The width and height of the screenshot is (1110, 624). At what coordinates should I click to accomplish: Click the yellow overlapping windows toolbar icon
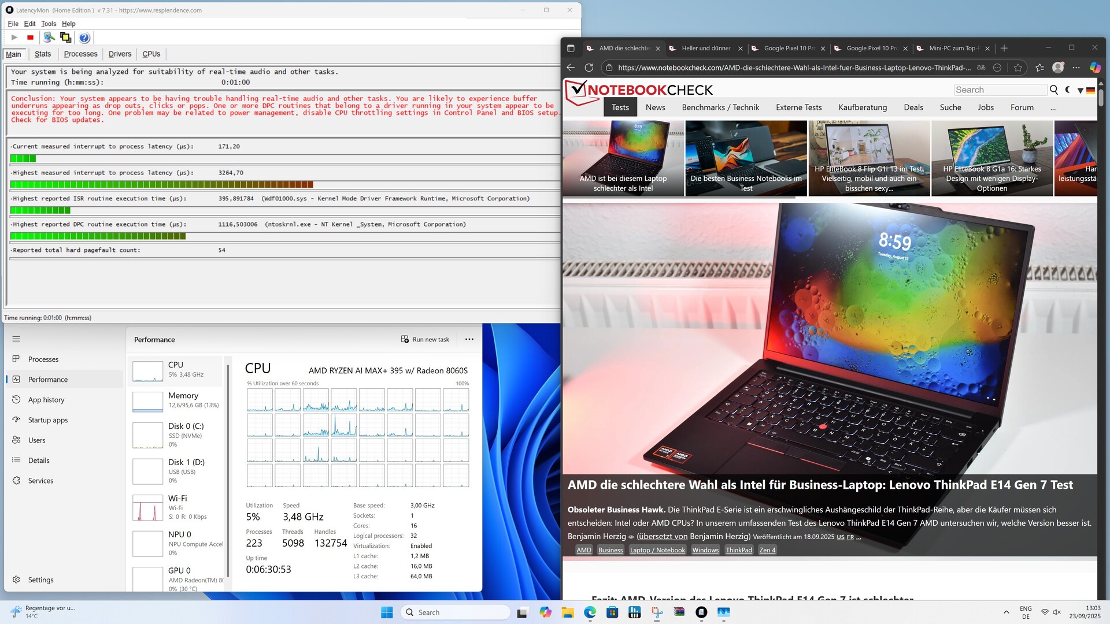65,38
